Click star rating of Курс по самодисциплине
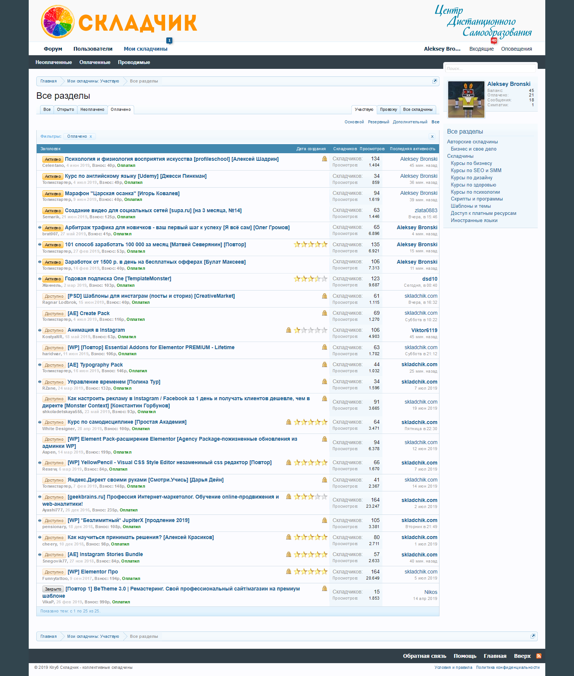Viewport: 574px width, 676px height. [311, 422]
